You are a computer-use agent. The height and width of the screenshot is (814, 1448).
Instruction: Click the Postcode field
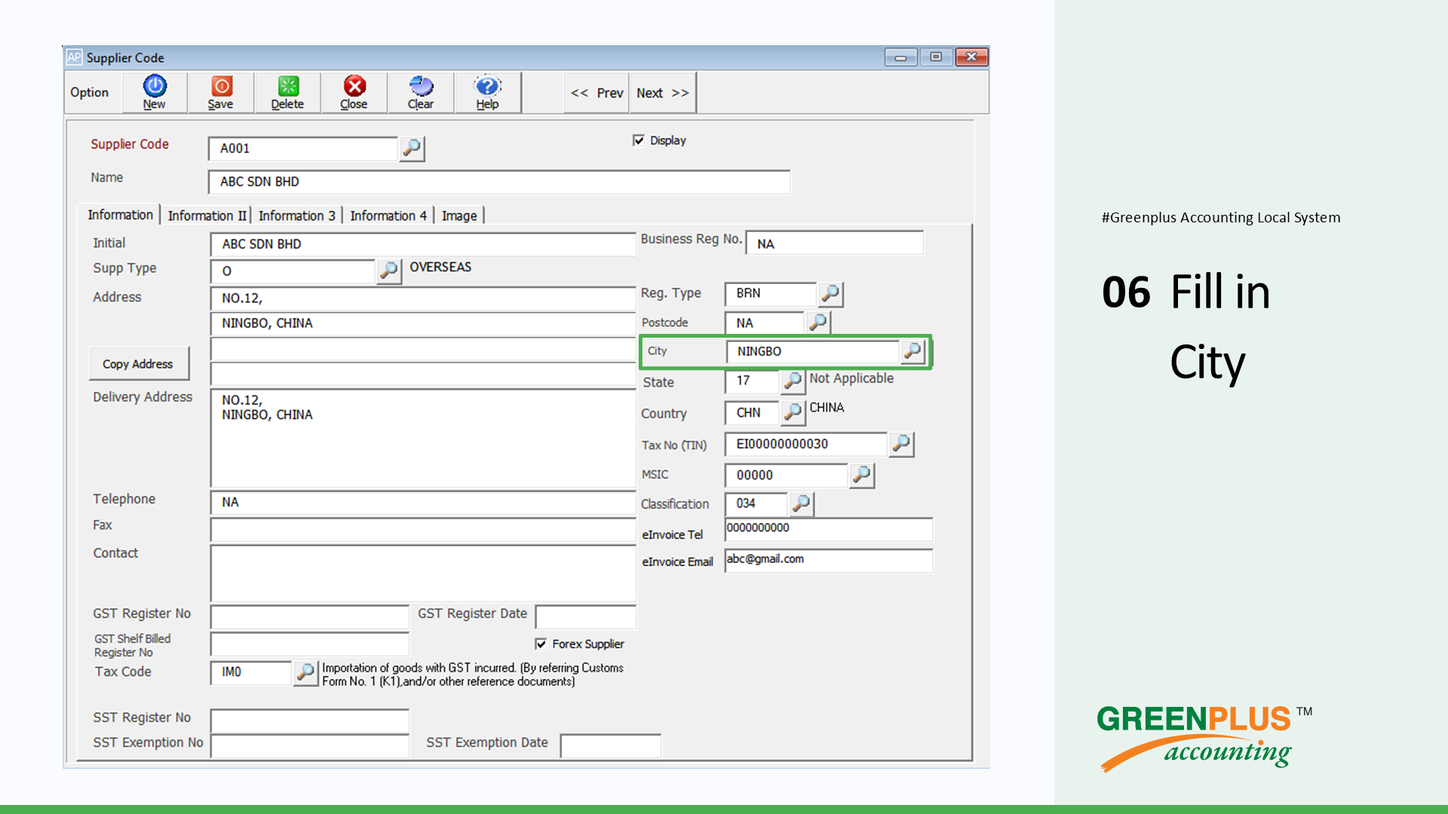click(765, 323)
